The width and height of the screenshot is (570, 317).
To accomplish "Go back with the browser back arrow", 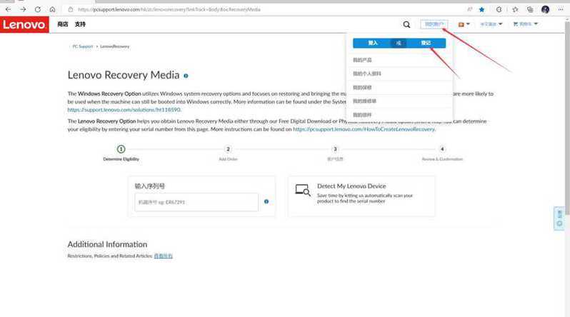I will 8,9.
